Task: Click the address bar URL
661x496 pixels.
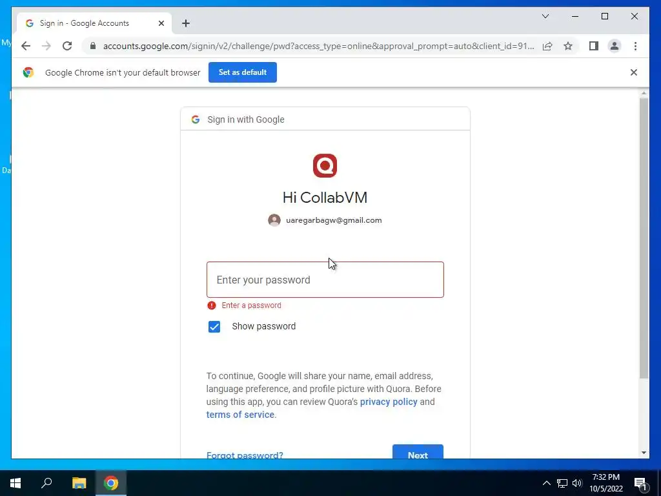Action: tap(319, 46)
